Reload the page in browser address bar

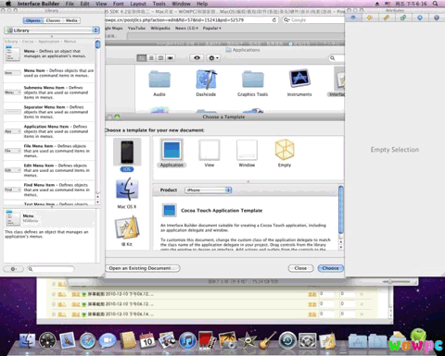point(274,19)
